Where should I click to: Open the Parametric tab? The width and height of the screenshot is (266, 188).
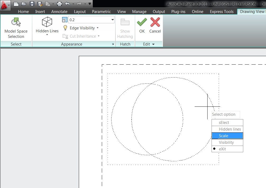pyautogui.click(x=101, y=12)
